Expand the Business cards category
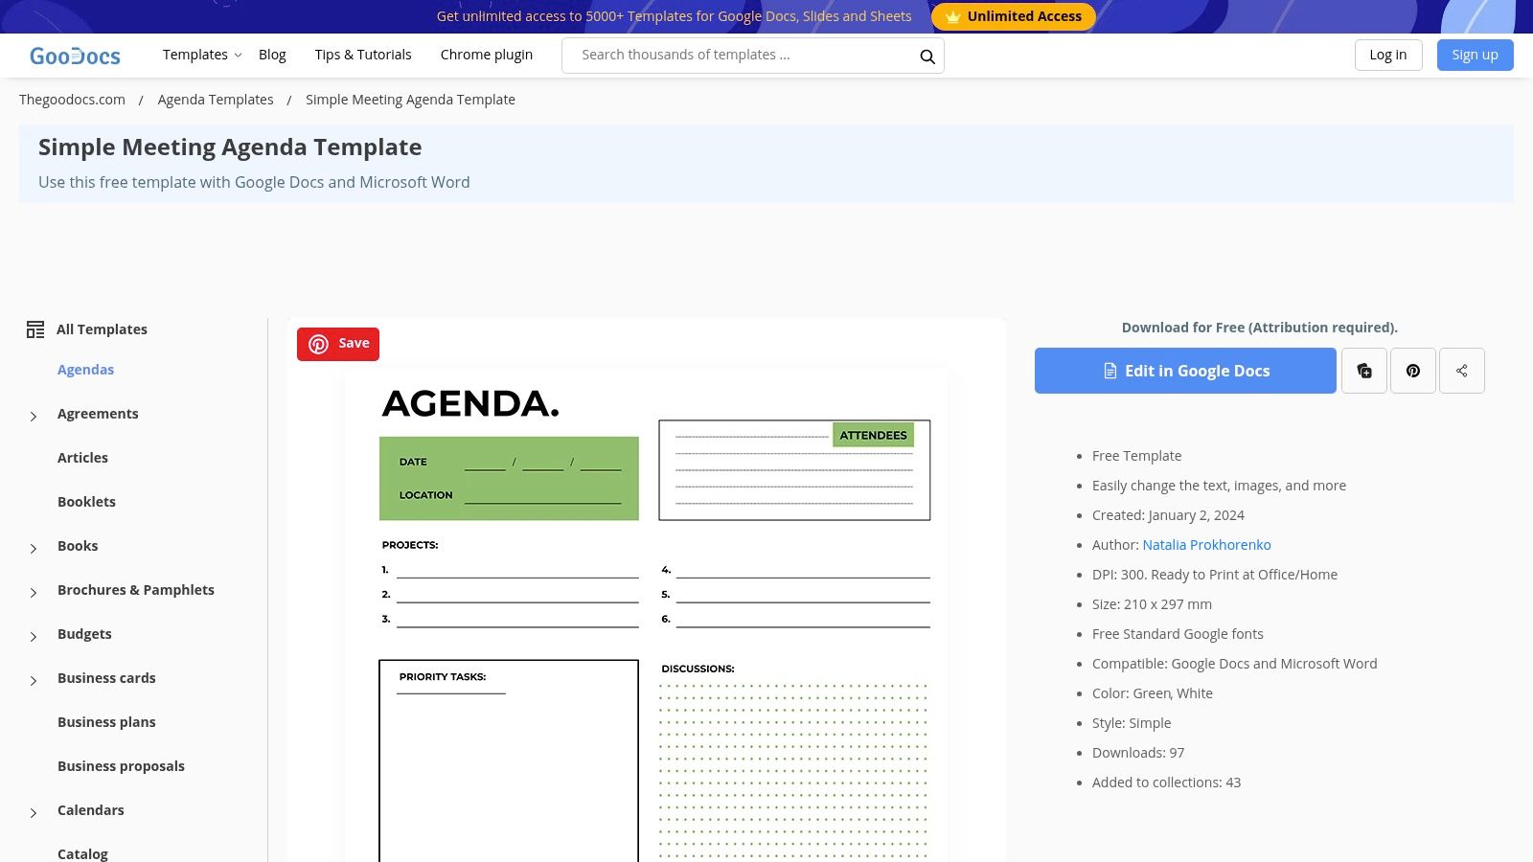 pos(34,680)
